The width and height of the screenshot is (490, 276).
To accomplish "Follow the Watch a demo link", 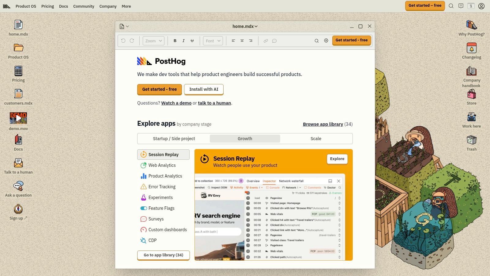I will coord(176,103).
